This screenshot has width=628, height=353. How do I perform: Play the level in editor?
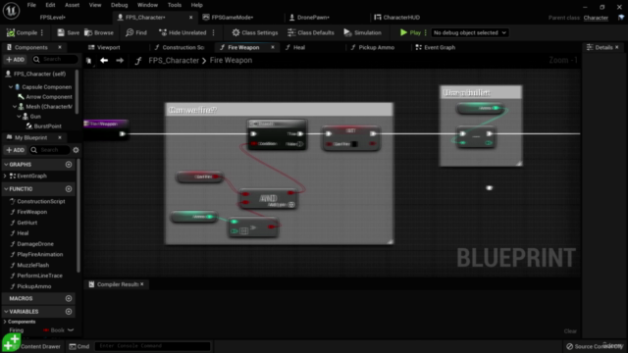410,32
